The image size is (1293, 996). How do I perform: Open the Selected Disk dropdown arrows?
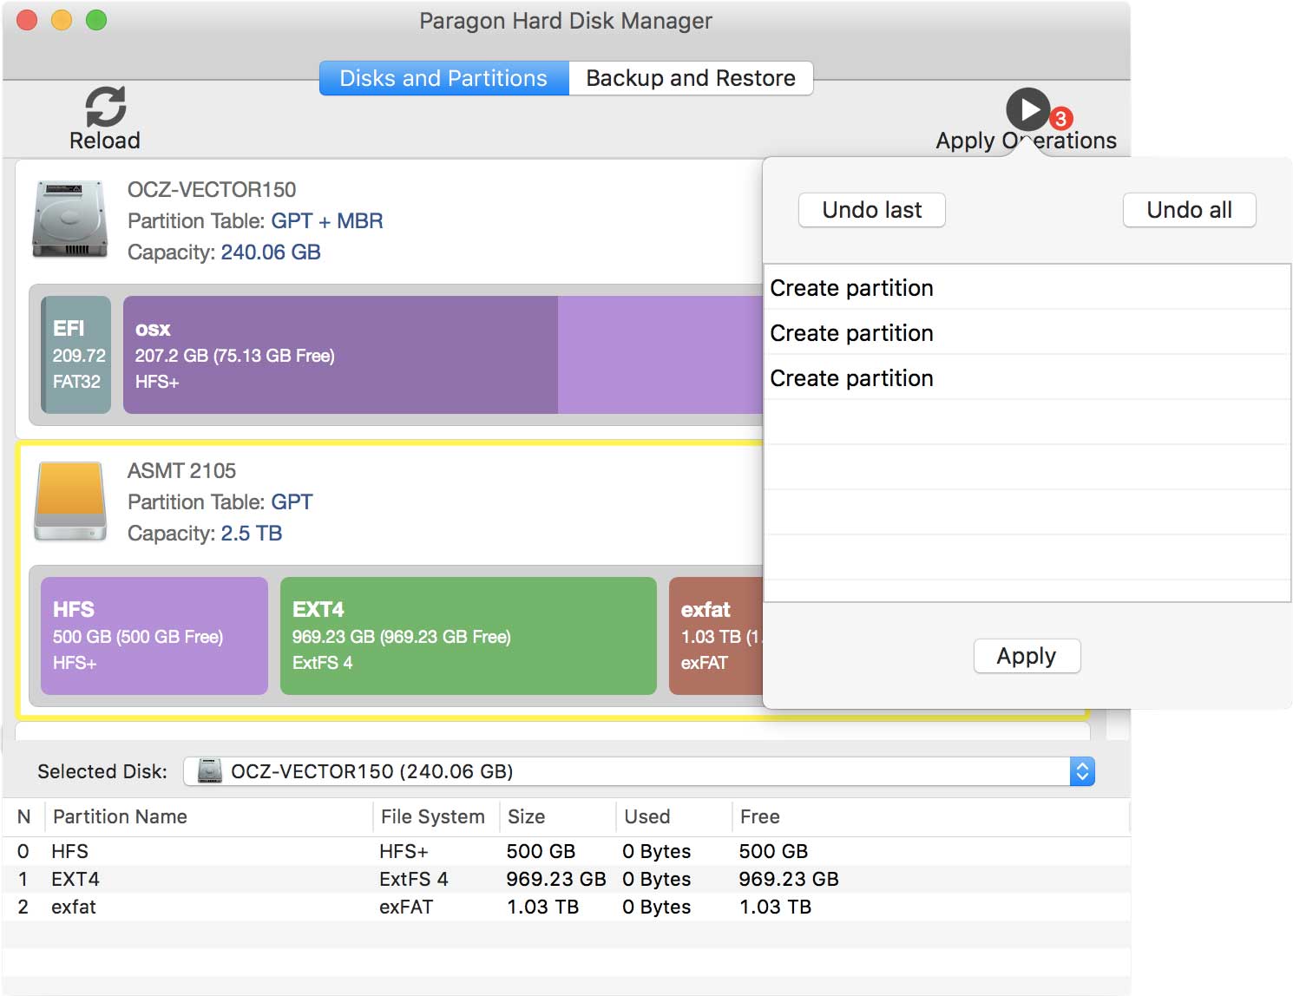point(1081,771)
